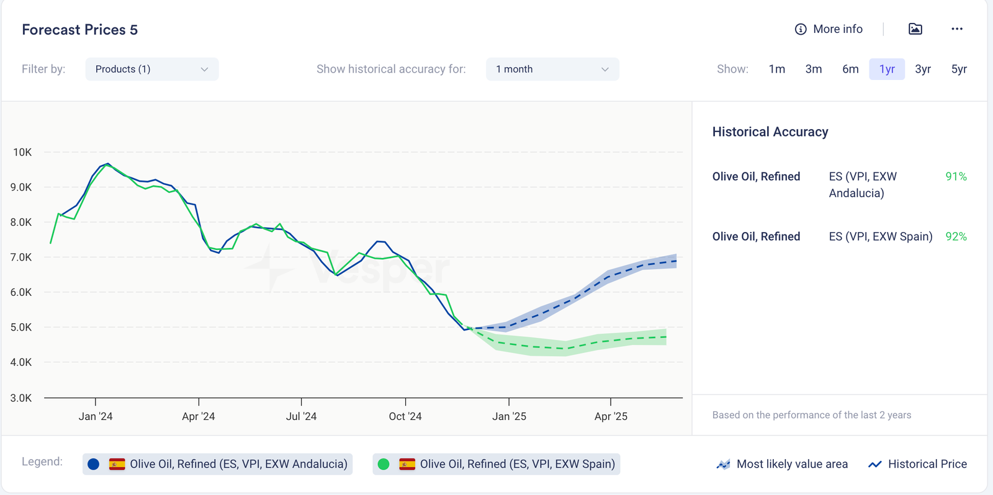The height and width of the screenshot is (495, 993).
Task: Switch chart range to 5yr
Action: click(x=959, y=69)
